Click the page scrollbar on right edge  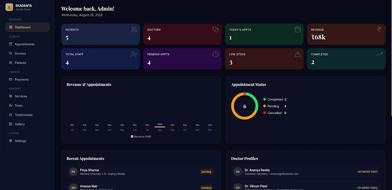(391, 57)
